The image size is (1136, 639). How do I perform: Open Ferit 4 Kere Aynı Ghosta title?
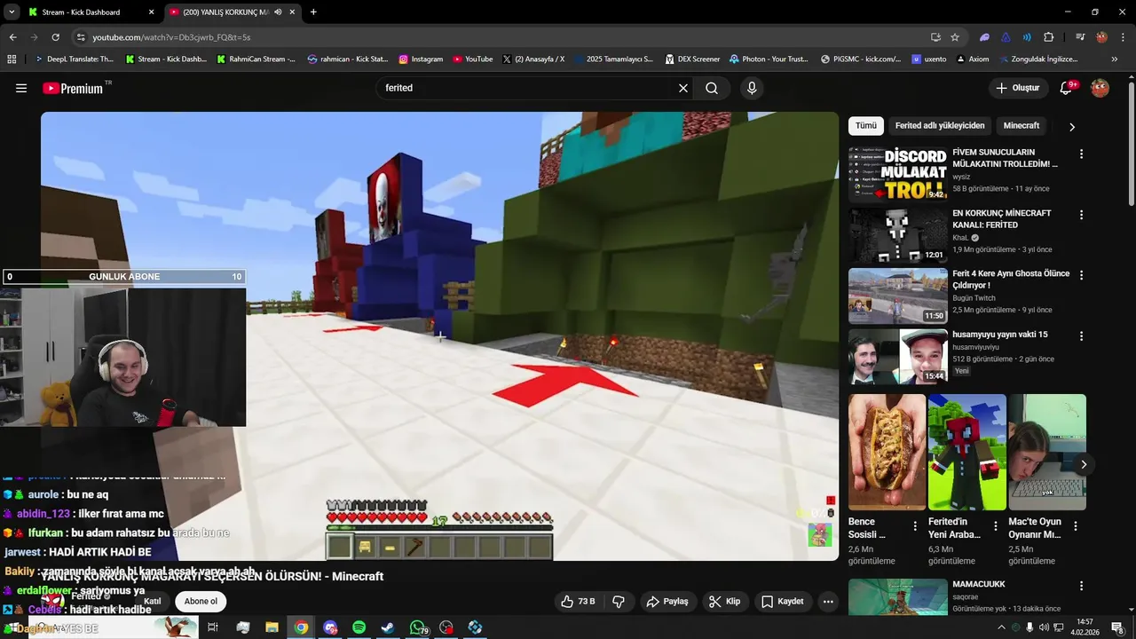point(1011,280)
